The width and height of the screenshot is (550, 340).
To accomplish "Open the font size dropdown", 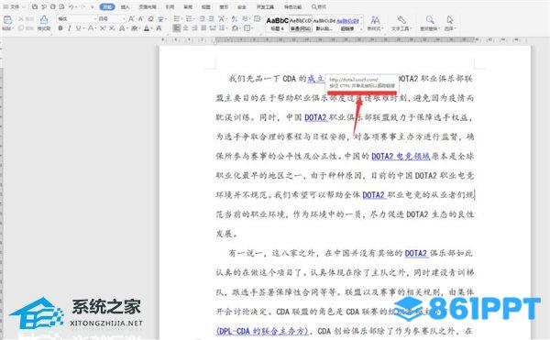I will [x=112, y=18].
